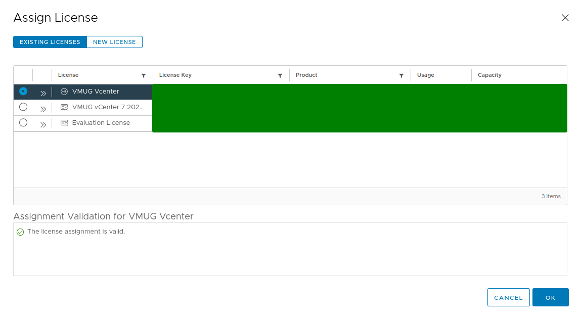
Task: Select the EXISTING LICENSES tab
Action: tap(50, 42)
